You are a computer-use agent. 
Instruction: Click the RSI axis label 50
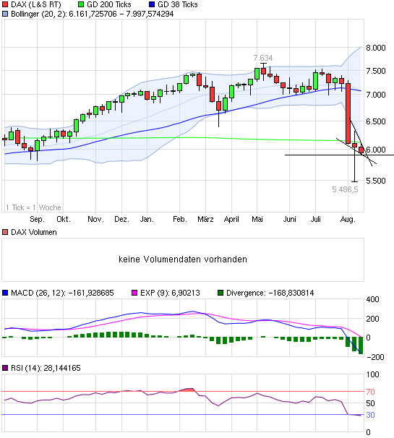pos(371,403)
